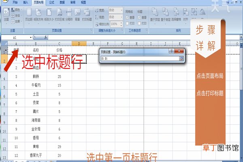The height and width of the screenshot is (162, 243).
Task: Click the $1:$1 input field
Action: (x=140, y=59)
